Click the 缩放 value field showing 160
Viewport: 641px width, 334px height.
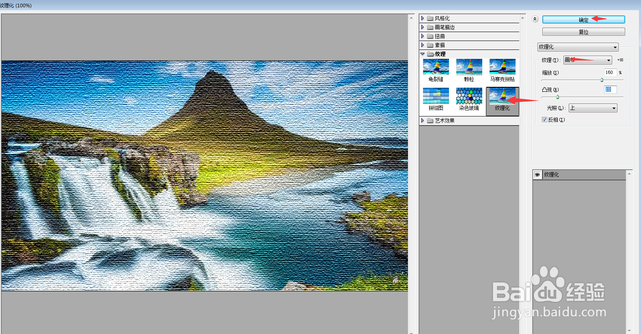610,73
